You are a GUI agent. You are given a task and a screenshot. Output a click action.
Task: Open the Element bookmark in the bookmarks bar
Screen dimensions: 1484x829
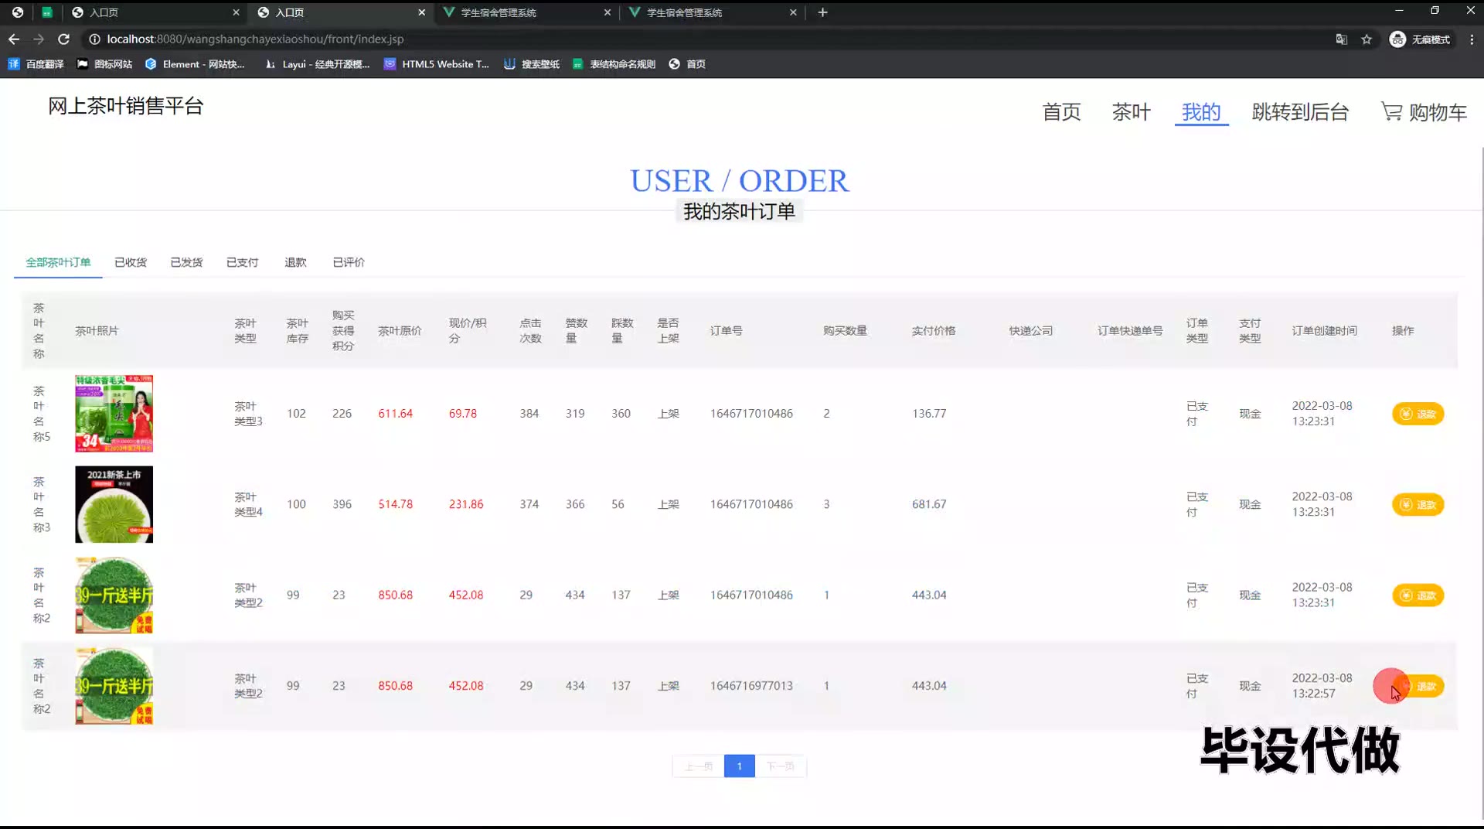tap(195, 64)
